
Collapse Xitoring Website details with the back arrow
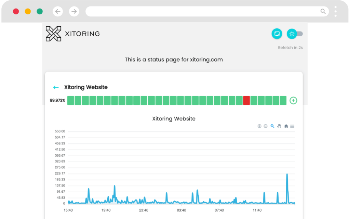pyautogui.click(x=56, y=87)
